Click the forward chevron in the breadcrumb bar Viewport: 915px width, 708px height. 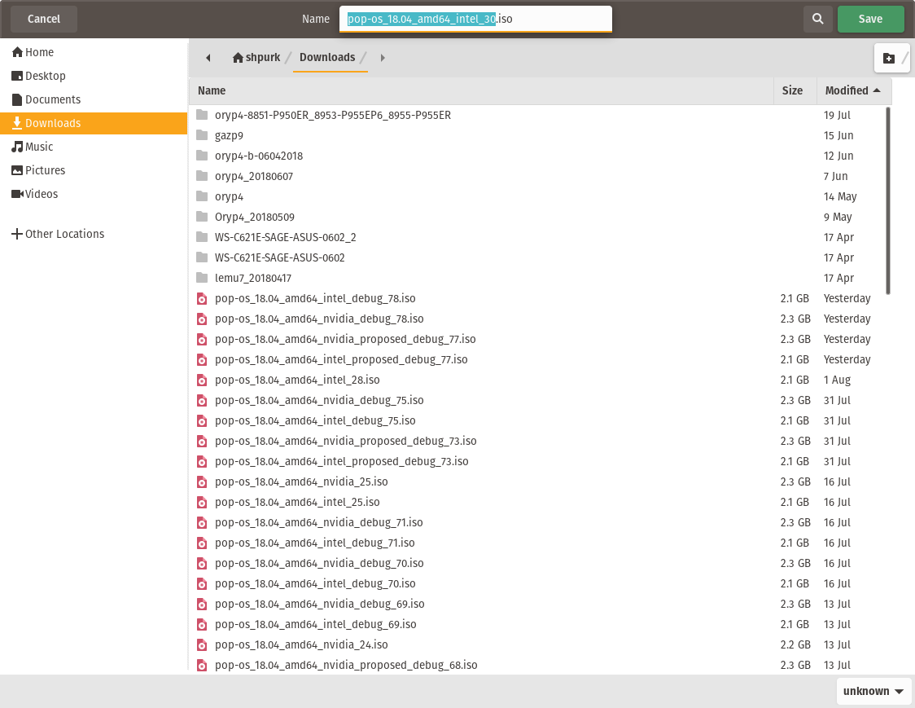click(x=382, y=57)
